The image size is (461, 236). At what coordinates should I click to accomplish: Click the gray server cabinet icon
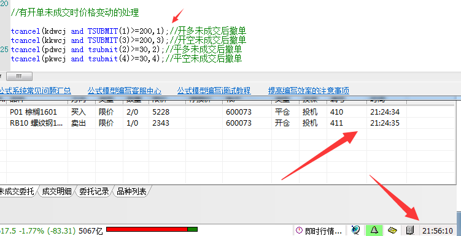(x=410, y=230)
